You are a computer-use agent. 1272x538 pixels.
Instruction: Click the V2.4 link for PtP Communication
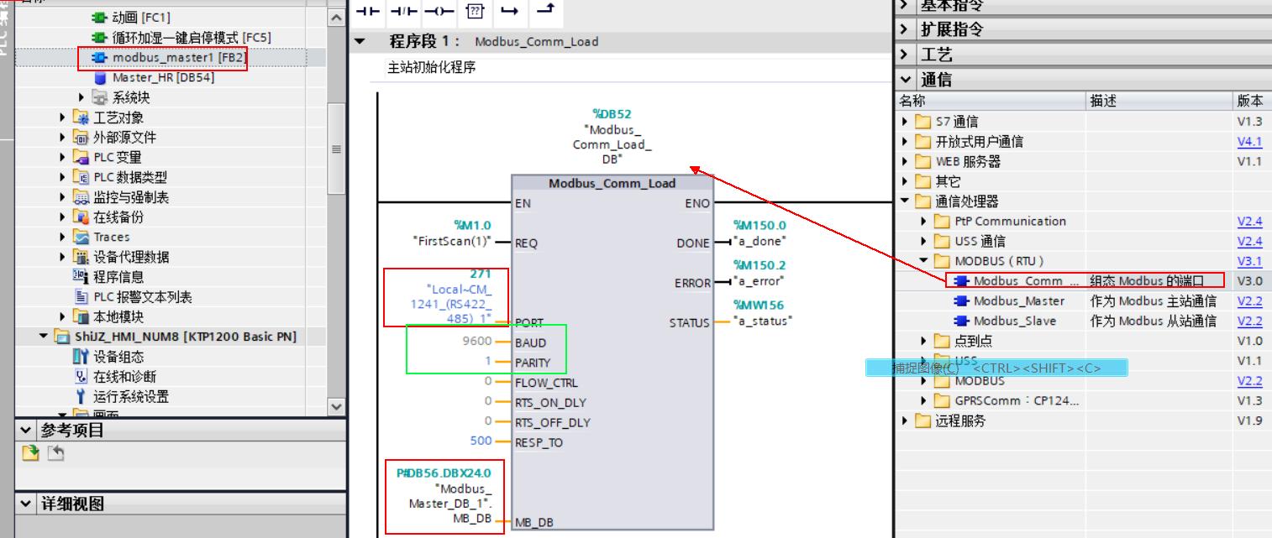coord(1250,221)
